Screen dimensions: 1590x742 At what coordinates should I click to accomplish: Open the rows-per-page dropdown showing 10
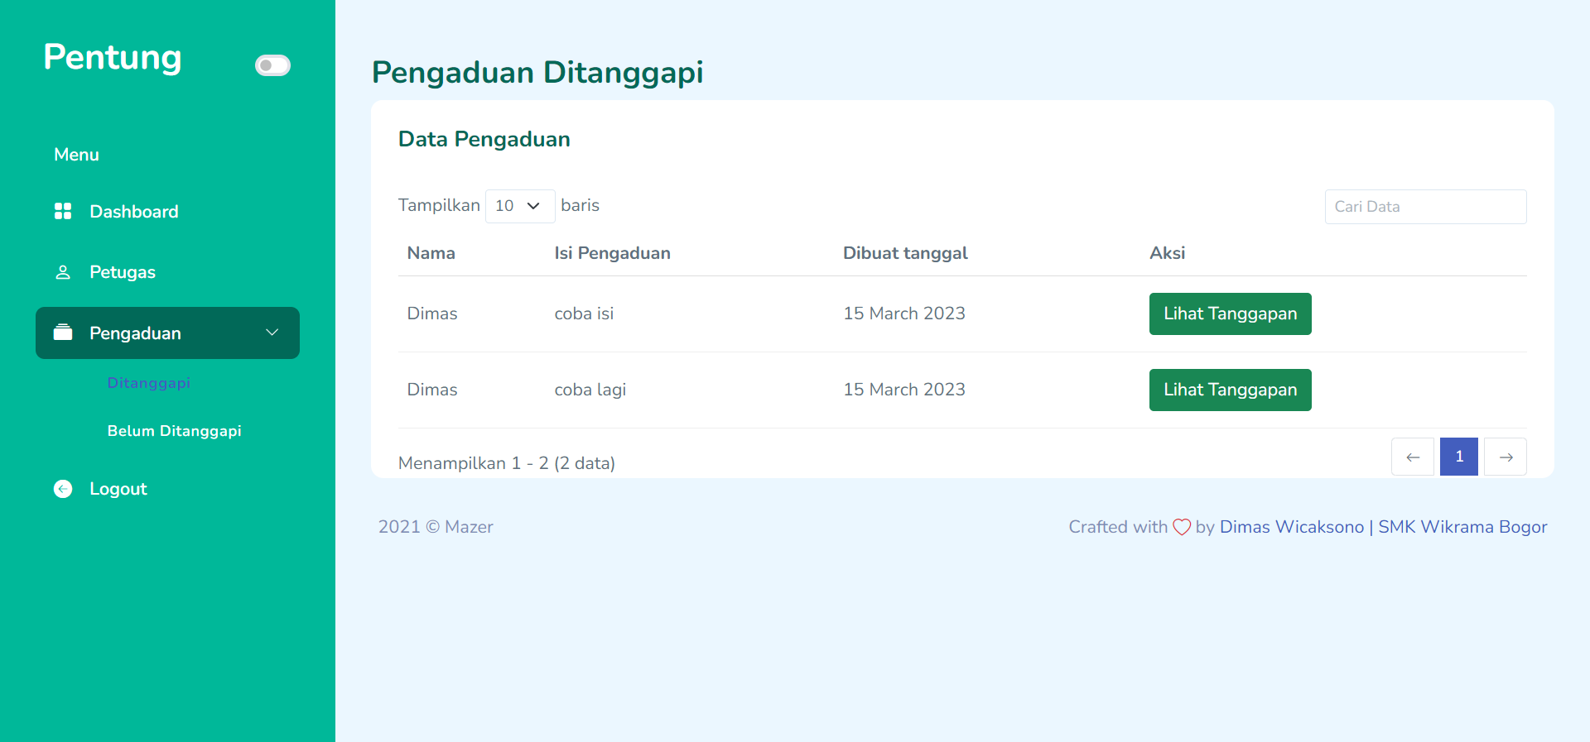(x=519, y=206)
